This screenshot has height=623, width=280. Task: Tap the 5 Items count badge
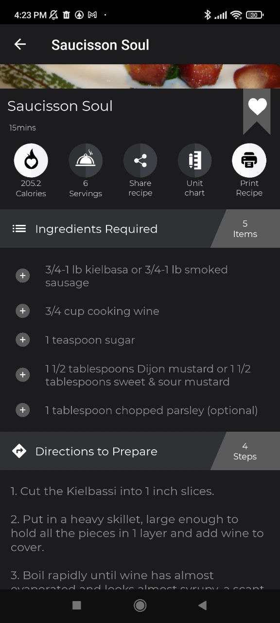coord(245,229)
